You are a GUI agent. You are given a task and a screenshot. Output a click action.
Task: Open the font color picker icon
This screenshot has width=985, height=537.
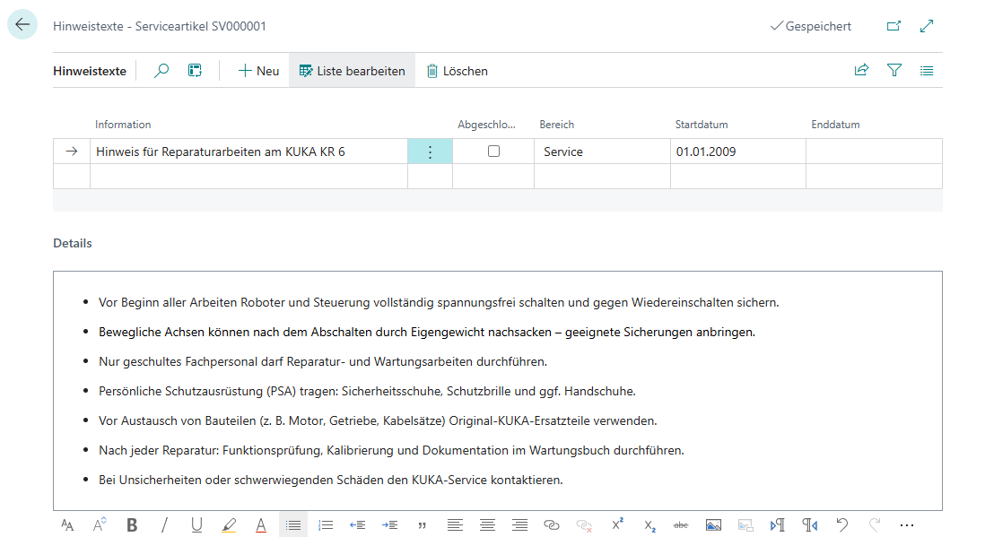pos(261,525)
